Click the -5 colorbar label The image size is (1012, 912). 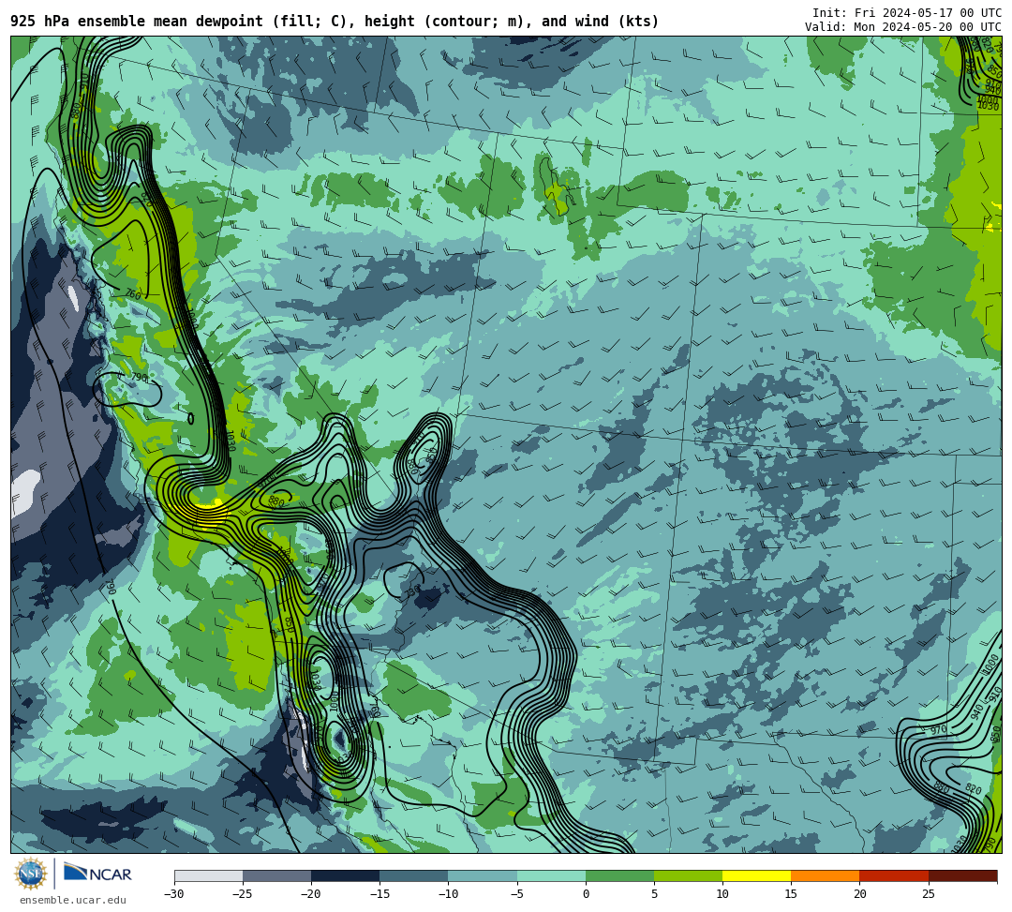pyautogui.click(x=517, y=894)
